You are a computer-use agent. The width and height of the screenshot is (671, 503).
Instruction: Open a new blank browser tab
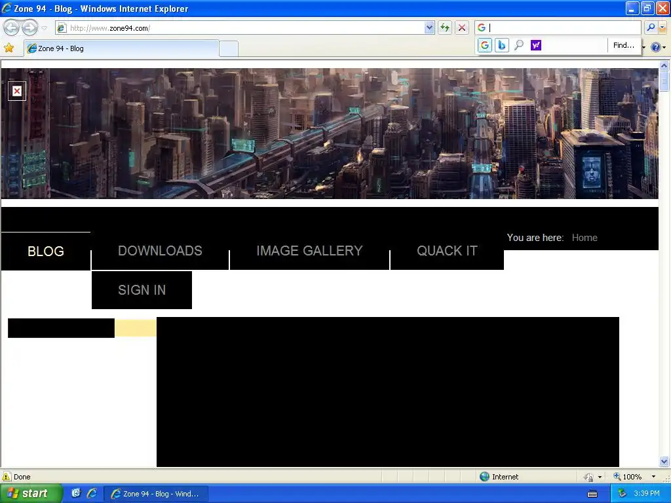point(229,48)
